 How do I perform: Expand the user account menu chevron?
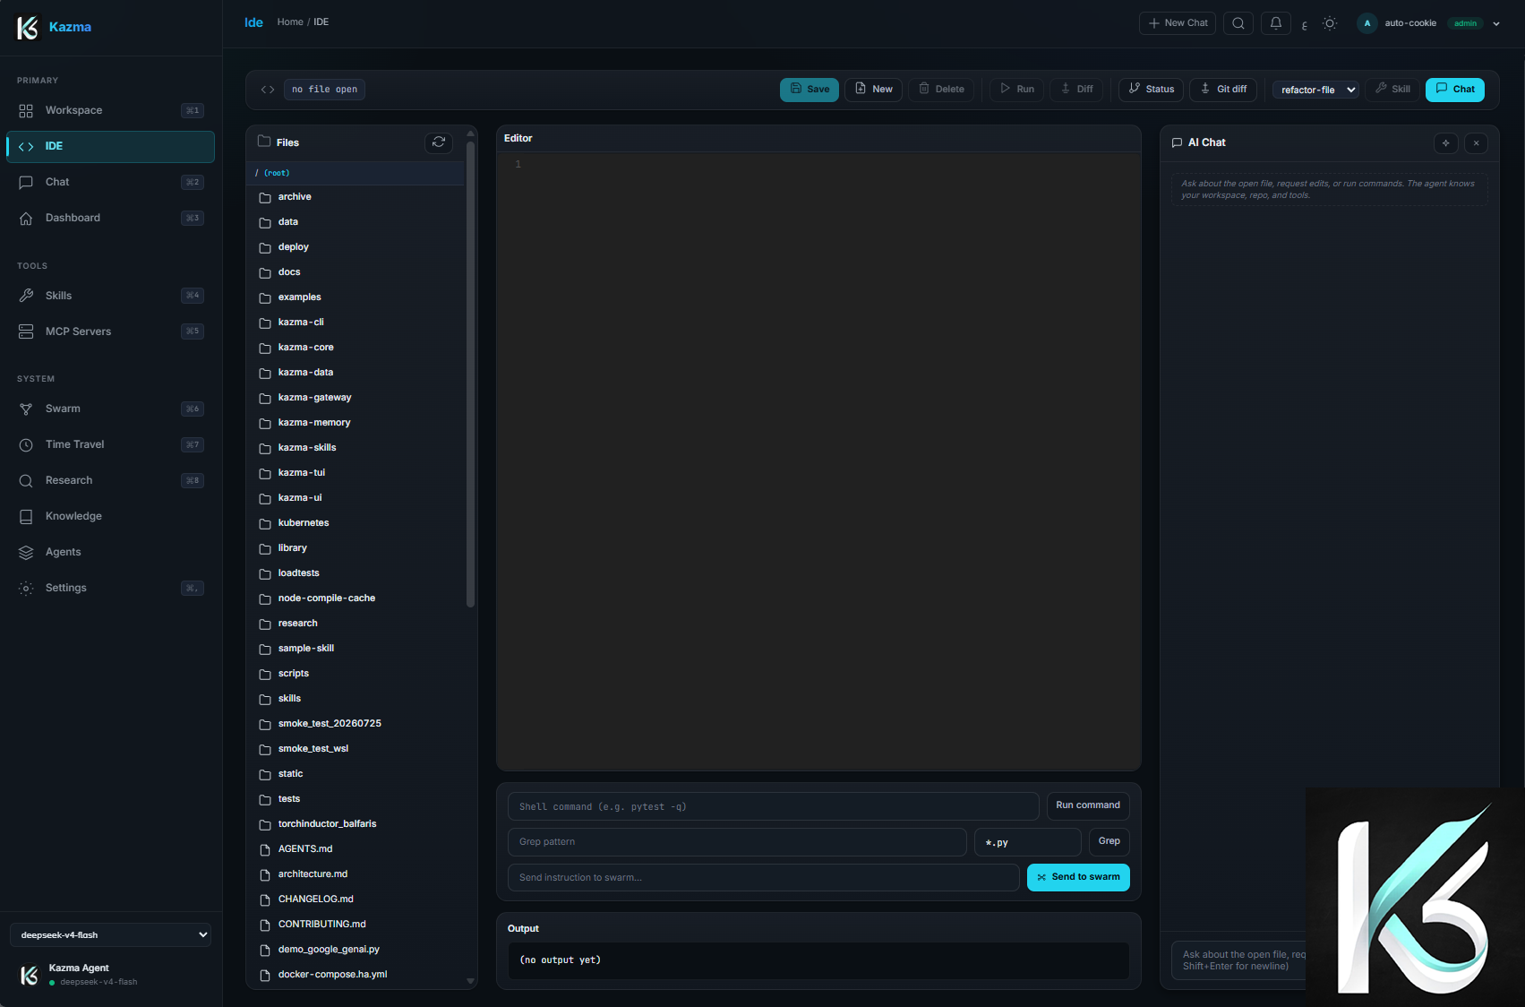1496,24
